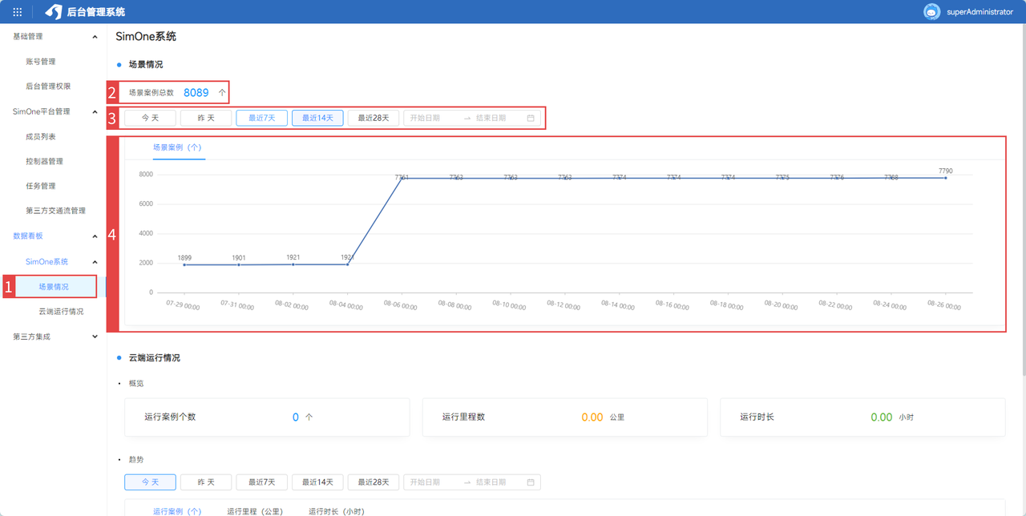1026x516 pixels.
Task: Open calendar icon in trend date range picker
Action: pyautogui.click(x=531, y=482)
